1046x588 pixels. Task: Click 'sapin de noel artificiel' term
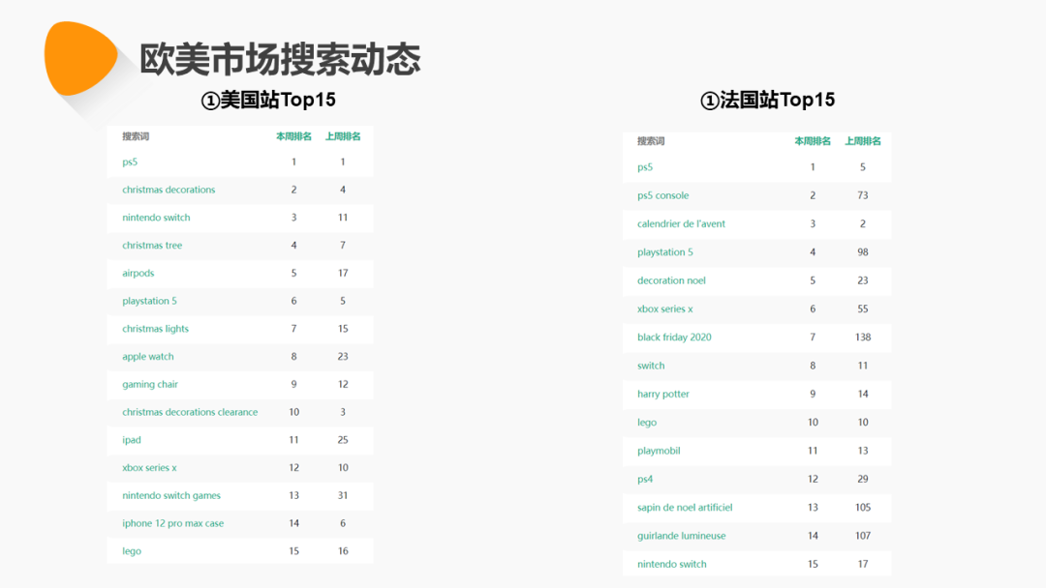685,508
